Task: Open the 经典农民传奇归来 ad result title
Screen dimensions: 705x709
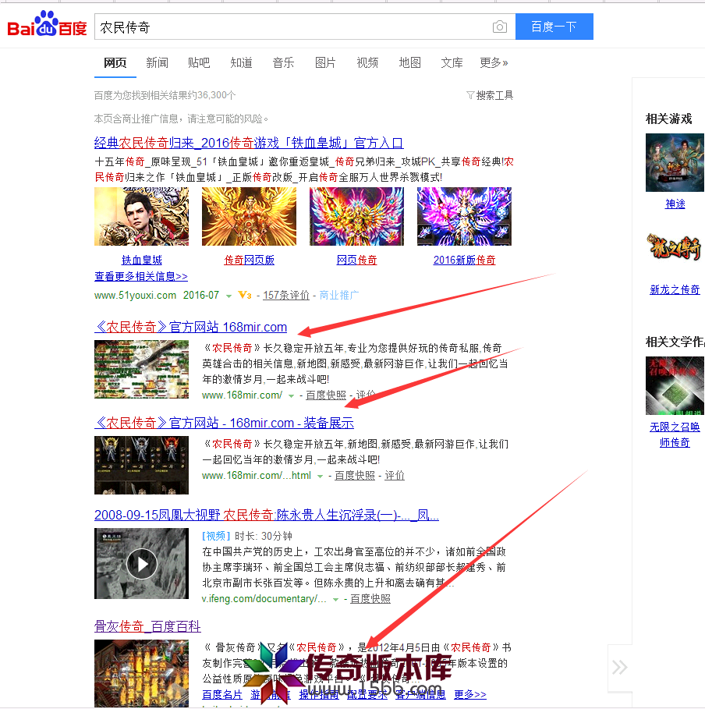Action: coord(249,143)
